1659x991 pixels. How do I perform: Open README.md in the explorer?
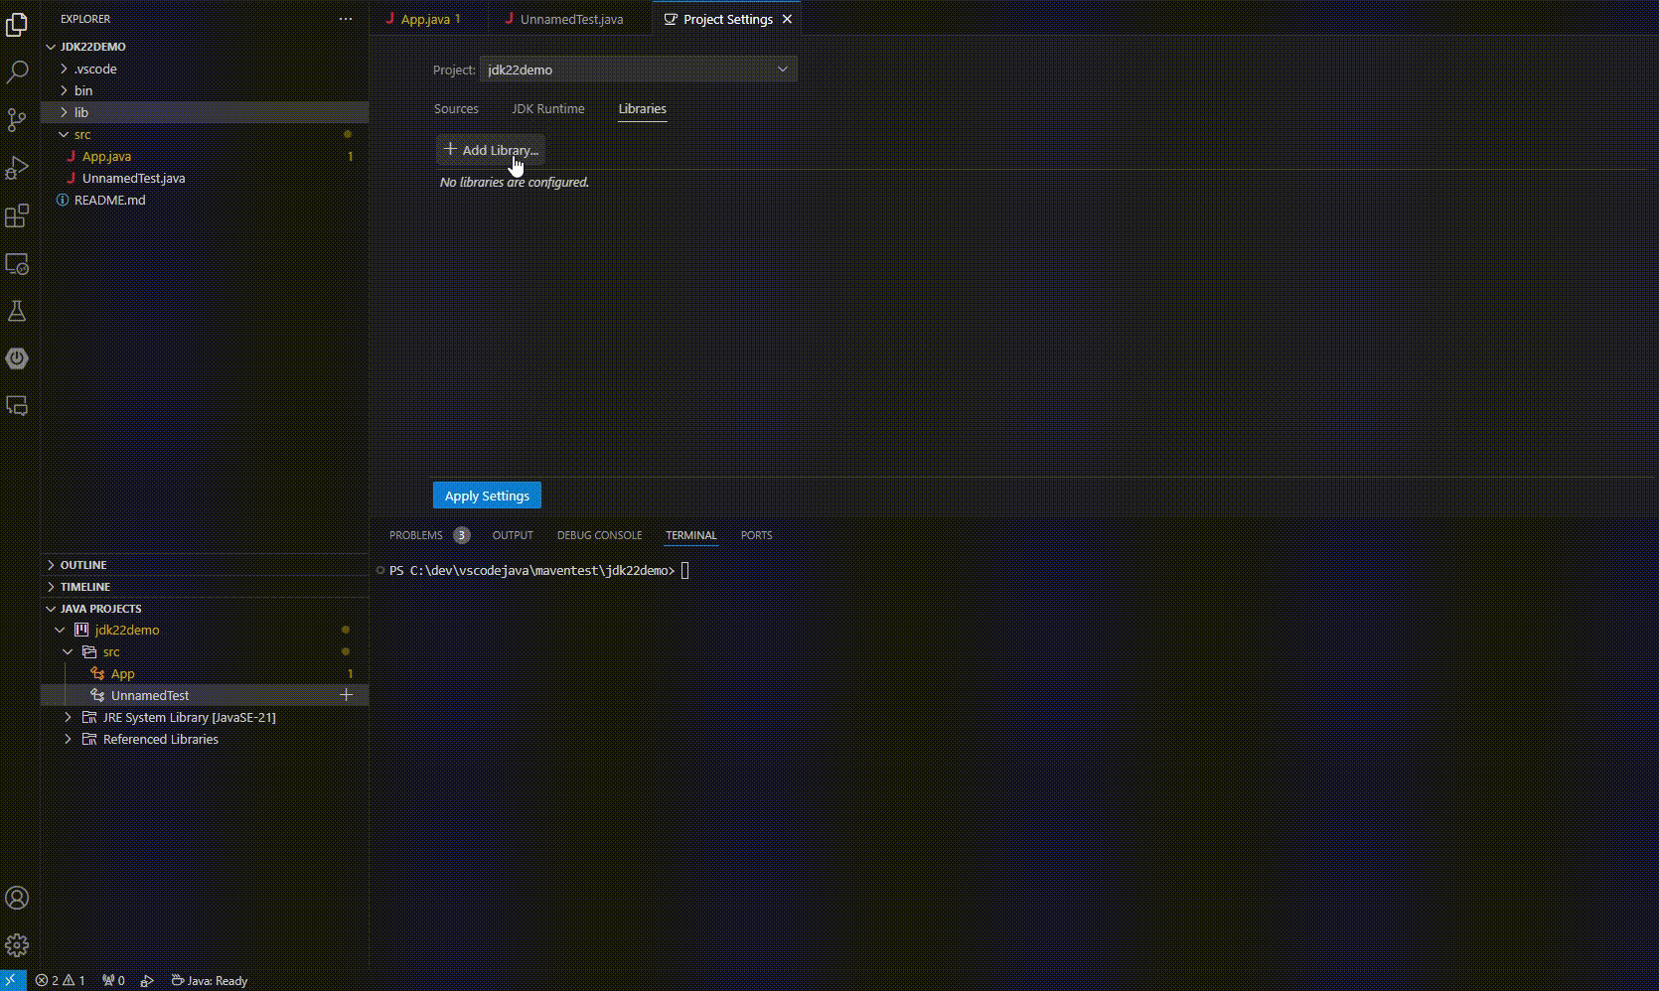click(109, 200)
